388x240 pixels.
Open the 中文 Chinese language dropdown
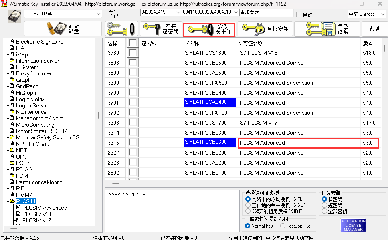(367, 14)
